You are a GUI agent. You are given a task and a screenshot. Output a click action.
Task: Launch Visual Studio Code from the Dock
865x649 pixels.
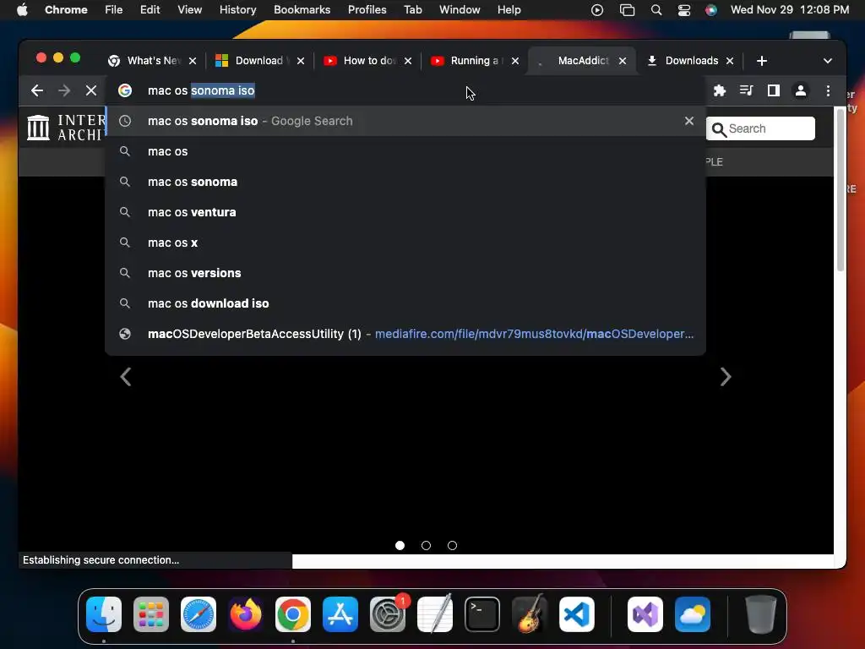(x=577, y=614)
